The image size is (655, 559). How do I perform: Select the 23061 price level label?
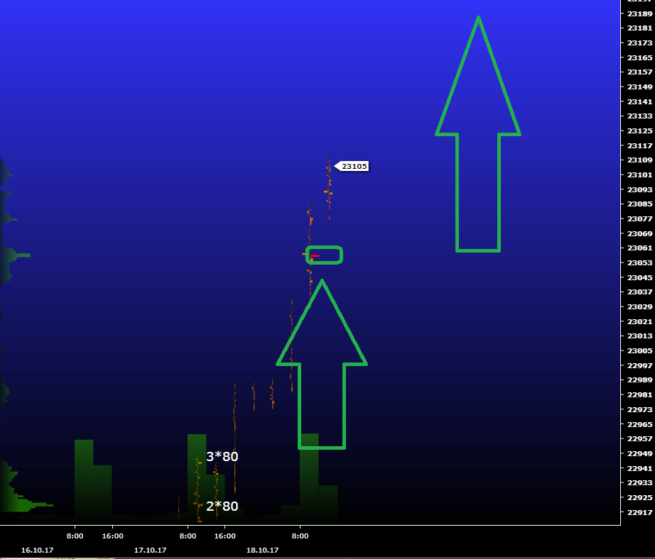coord(639,248)
